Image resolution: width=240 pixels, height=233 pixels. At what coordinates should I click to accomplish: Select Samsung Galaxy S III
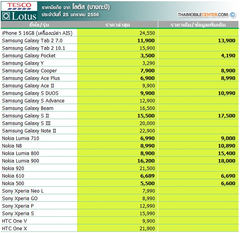tap(26, 123)
